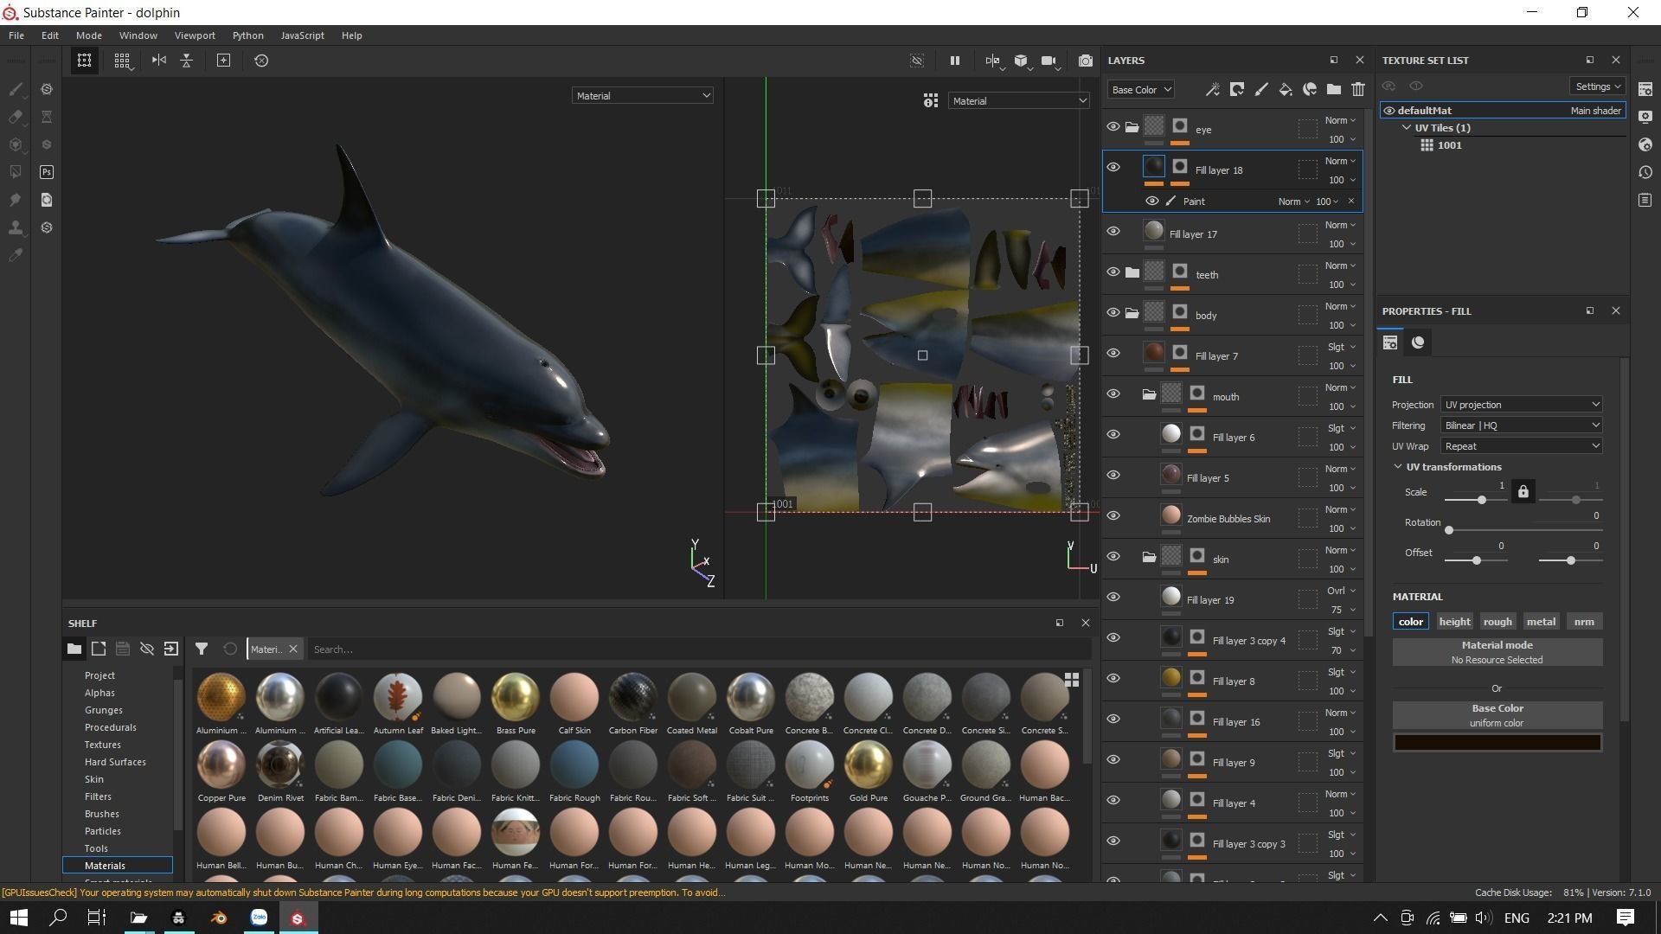The height and width of the screenshot is (934, 1661).
Task: Click the add paint layer brush icon
Action: click(x=1261, y=89)
